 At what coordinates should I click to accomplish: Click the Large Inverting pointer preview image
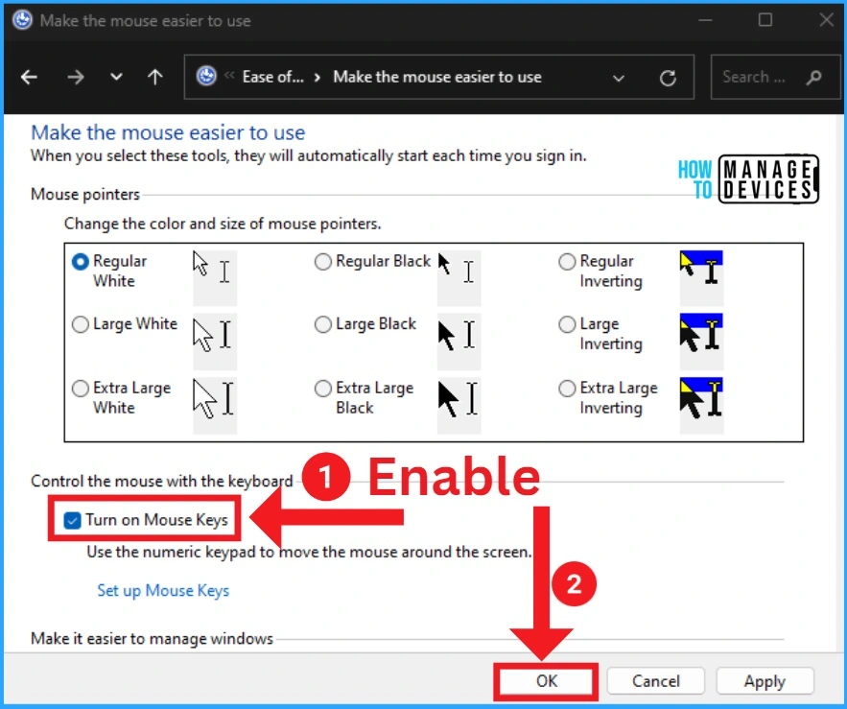[701, 341]
